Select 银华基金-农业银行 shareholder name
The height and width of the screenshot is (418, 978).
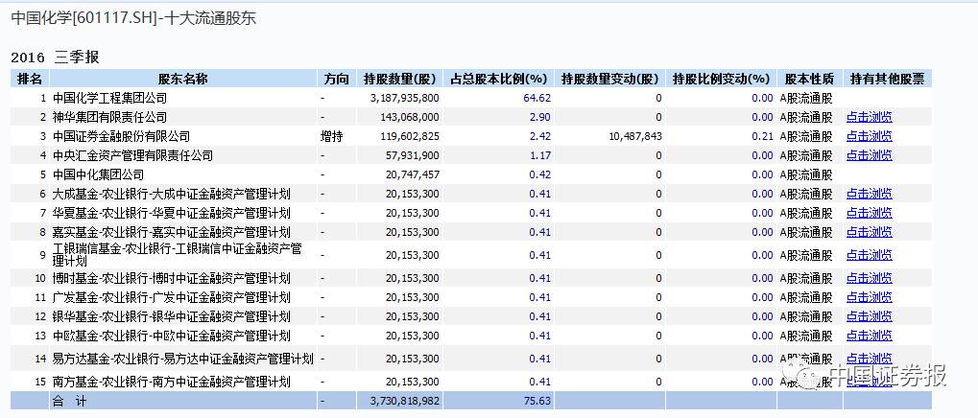coord(172,316)
